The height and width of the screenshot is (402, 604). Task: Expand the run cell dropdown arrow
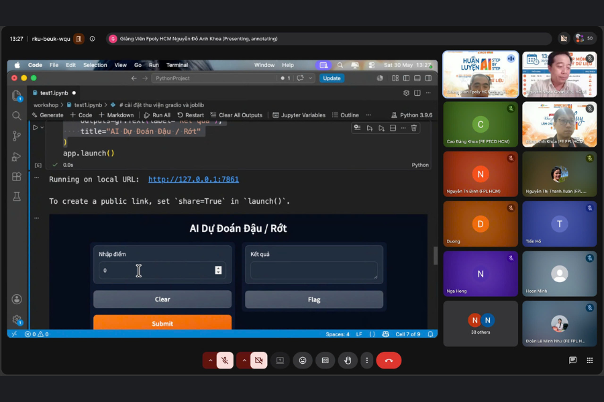click(x=42, y=128)
